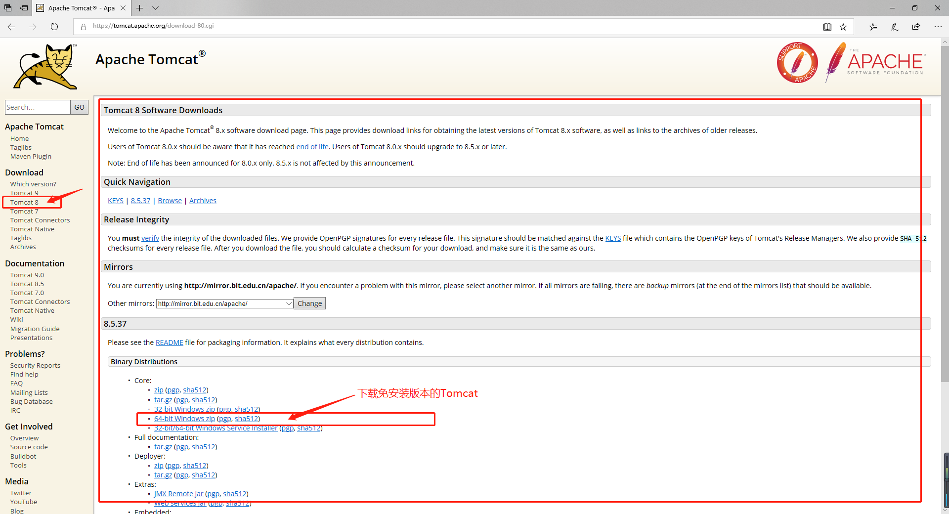Select the Apache Tomcat browser tab
The image size is (949, 514).
click(81, 8)
